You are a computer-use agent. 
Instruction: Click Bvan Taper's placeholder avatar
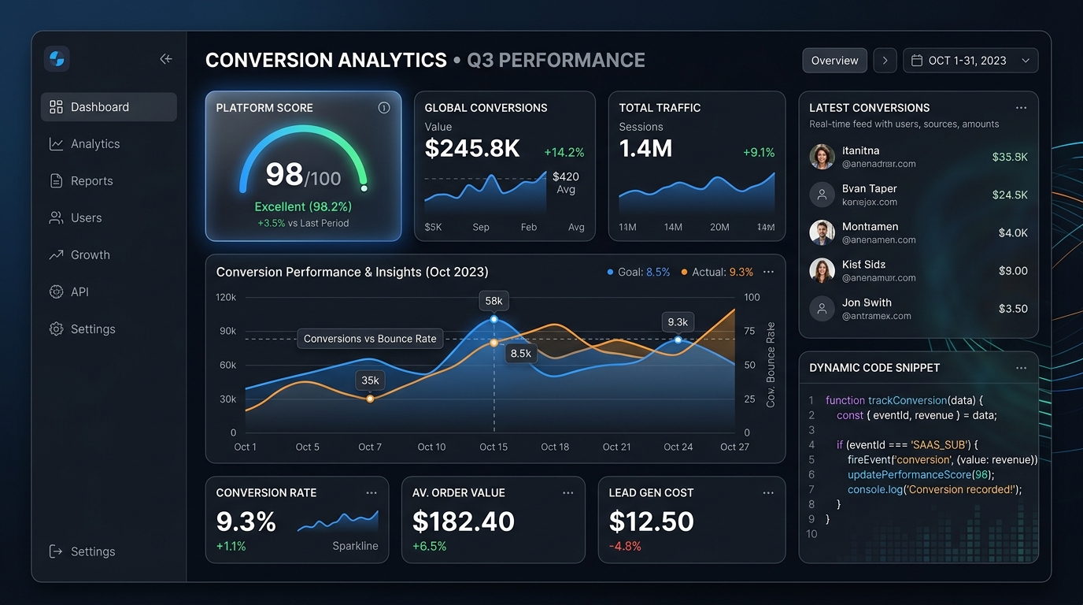tap(822, 195)
